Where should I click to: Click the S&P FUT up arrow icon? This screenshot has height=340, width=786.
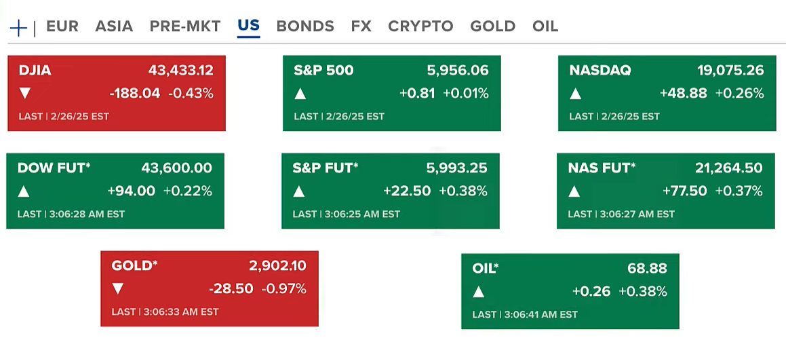pos(298,191)
